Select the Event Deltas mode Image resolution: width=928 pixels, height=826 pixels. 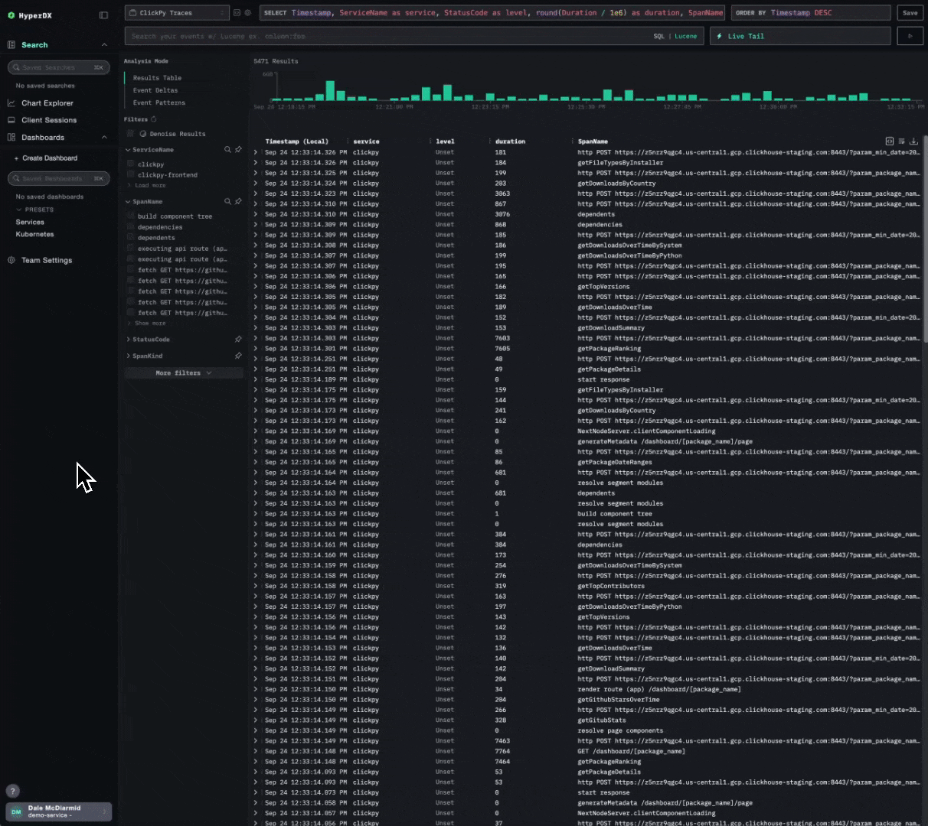coord(155,89)
